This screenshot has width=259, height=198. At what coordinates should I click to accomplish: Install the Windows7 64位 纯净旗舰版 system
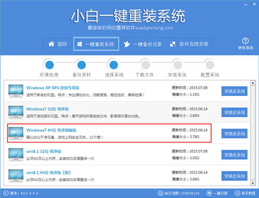(234, 134)
